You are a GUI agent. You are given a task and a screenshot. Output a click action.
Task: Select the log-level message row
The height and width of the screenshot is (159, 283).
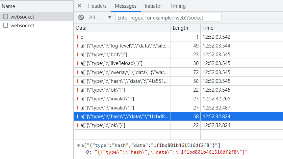179,46
